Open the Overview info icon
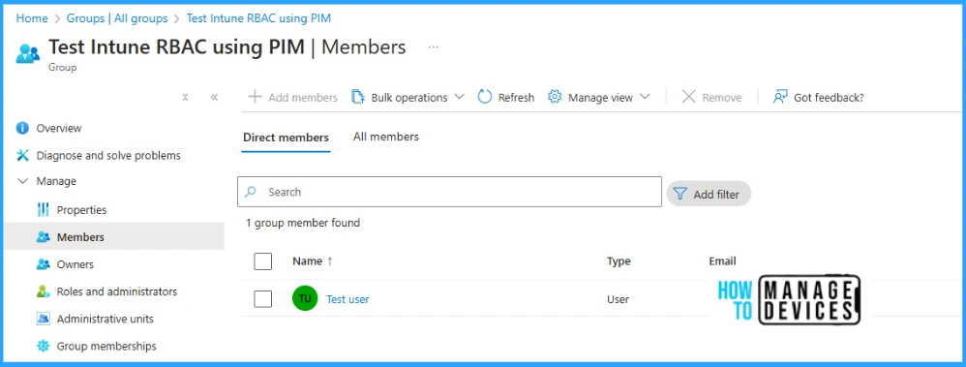Image resolution: width=966 pixels, height=367 pixels. click(x=23, y=128)
